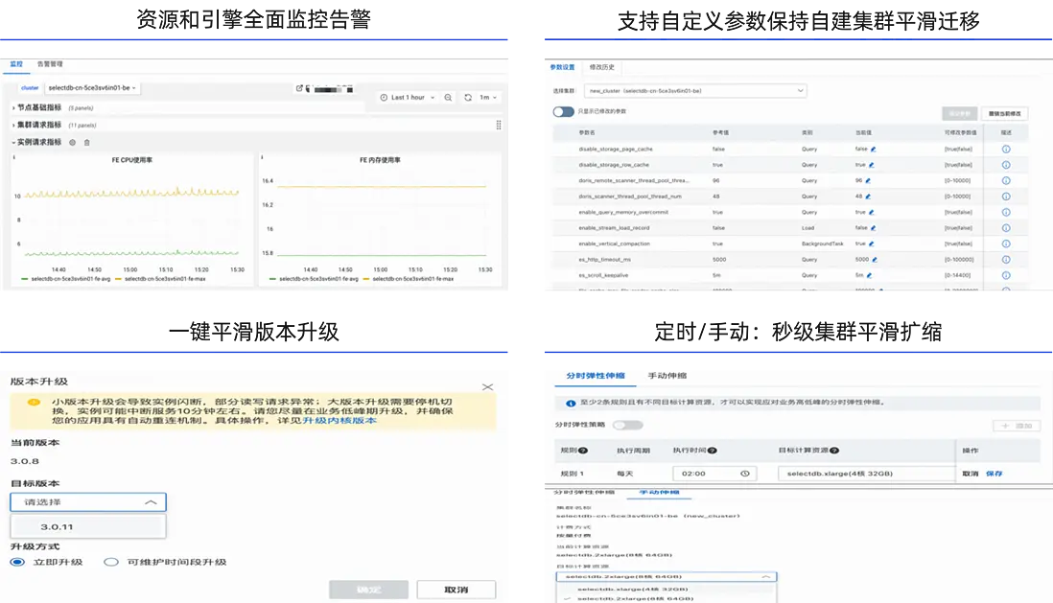The width and height of the screenshot is (1053, 603).
Task: Click the drag handle dots on 集群请求指标 row
Action: [499, 125]
